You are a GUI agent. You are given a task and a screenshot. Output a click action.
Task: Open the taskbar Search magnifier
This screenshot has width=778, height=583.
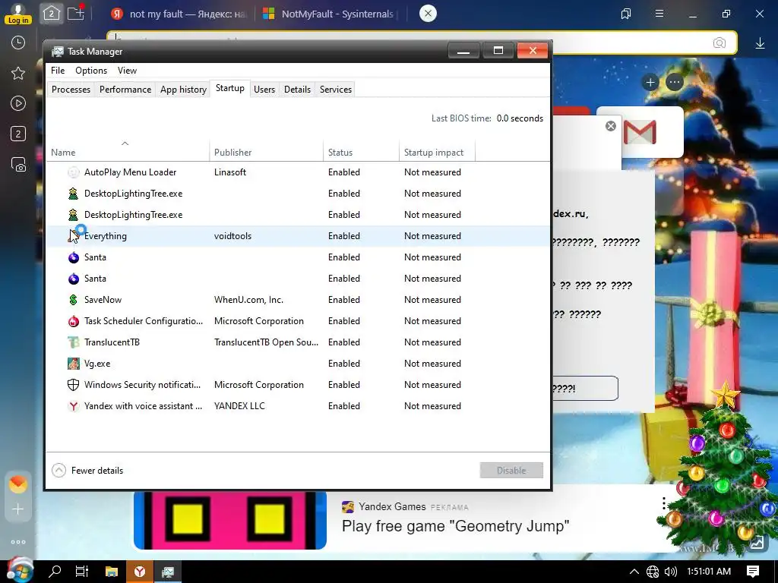(55, 572)
